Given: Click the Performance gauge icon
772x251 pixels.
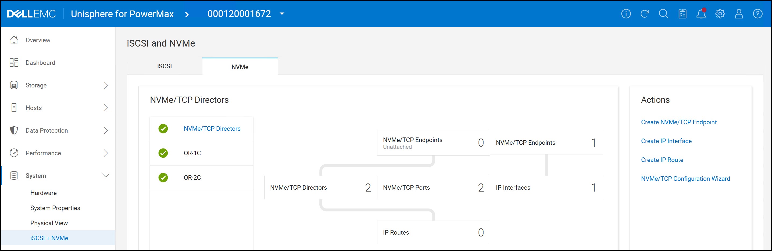Looking at the screenshot, I should click(14, 153).
